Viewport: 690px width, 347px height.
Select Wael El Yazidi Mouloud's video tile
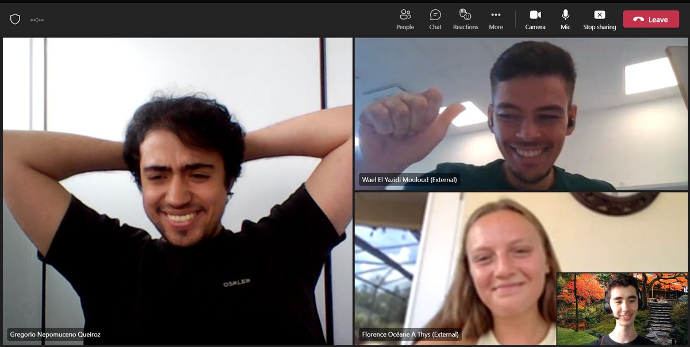[x=520, y=112]
